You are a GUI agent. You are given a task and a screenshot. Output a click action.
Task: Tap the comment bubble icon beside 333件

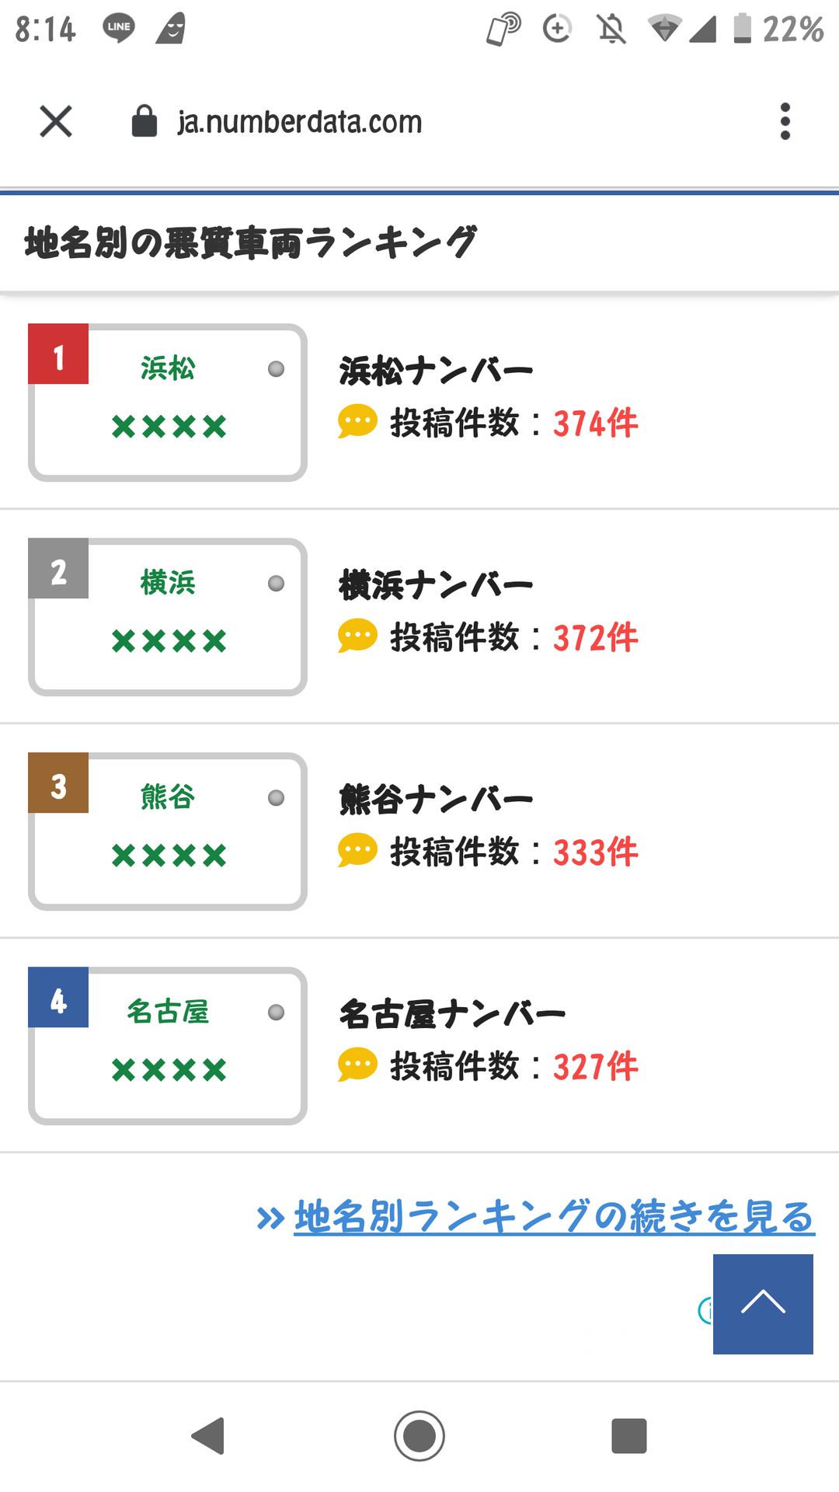point(357,850)
